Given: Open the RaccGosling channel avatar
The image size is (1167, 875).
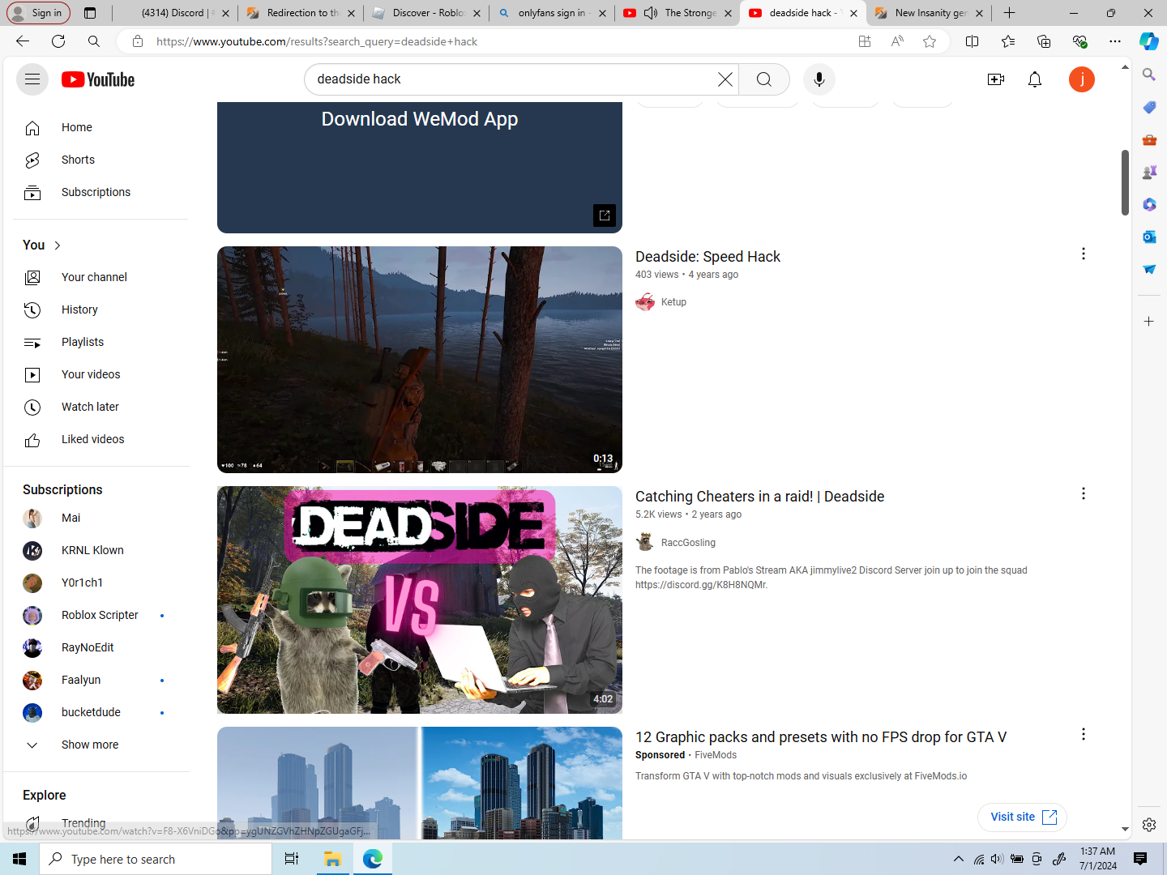Looking at the screenshot, I should tap(645, 542).
